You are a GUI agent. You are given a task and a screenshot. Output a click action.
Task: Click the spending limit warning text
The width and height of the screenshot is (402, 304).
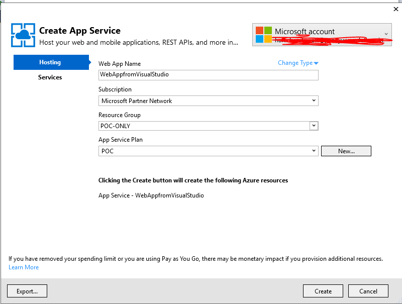pyautogui.click(x=195, y=259)
